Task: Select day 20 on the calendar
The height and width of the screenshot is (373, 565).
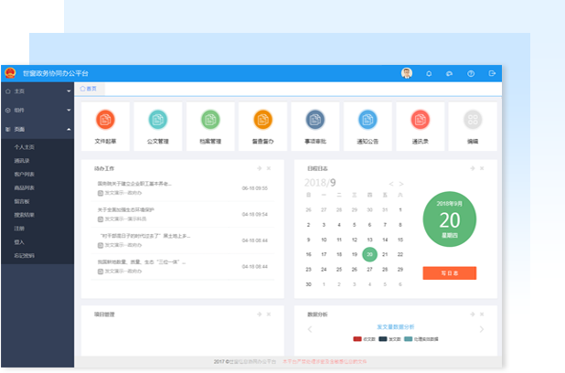Action: coord(369,254)
